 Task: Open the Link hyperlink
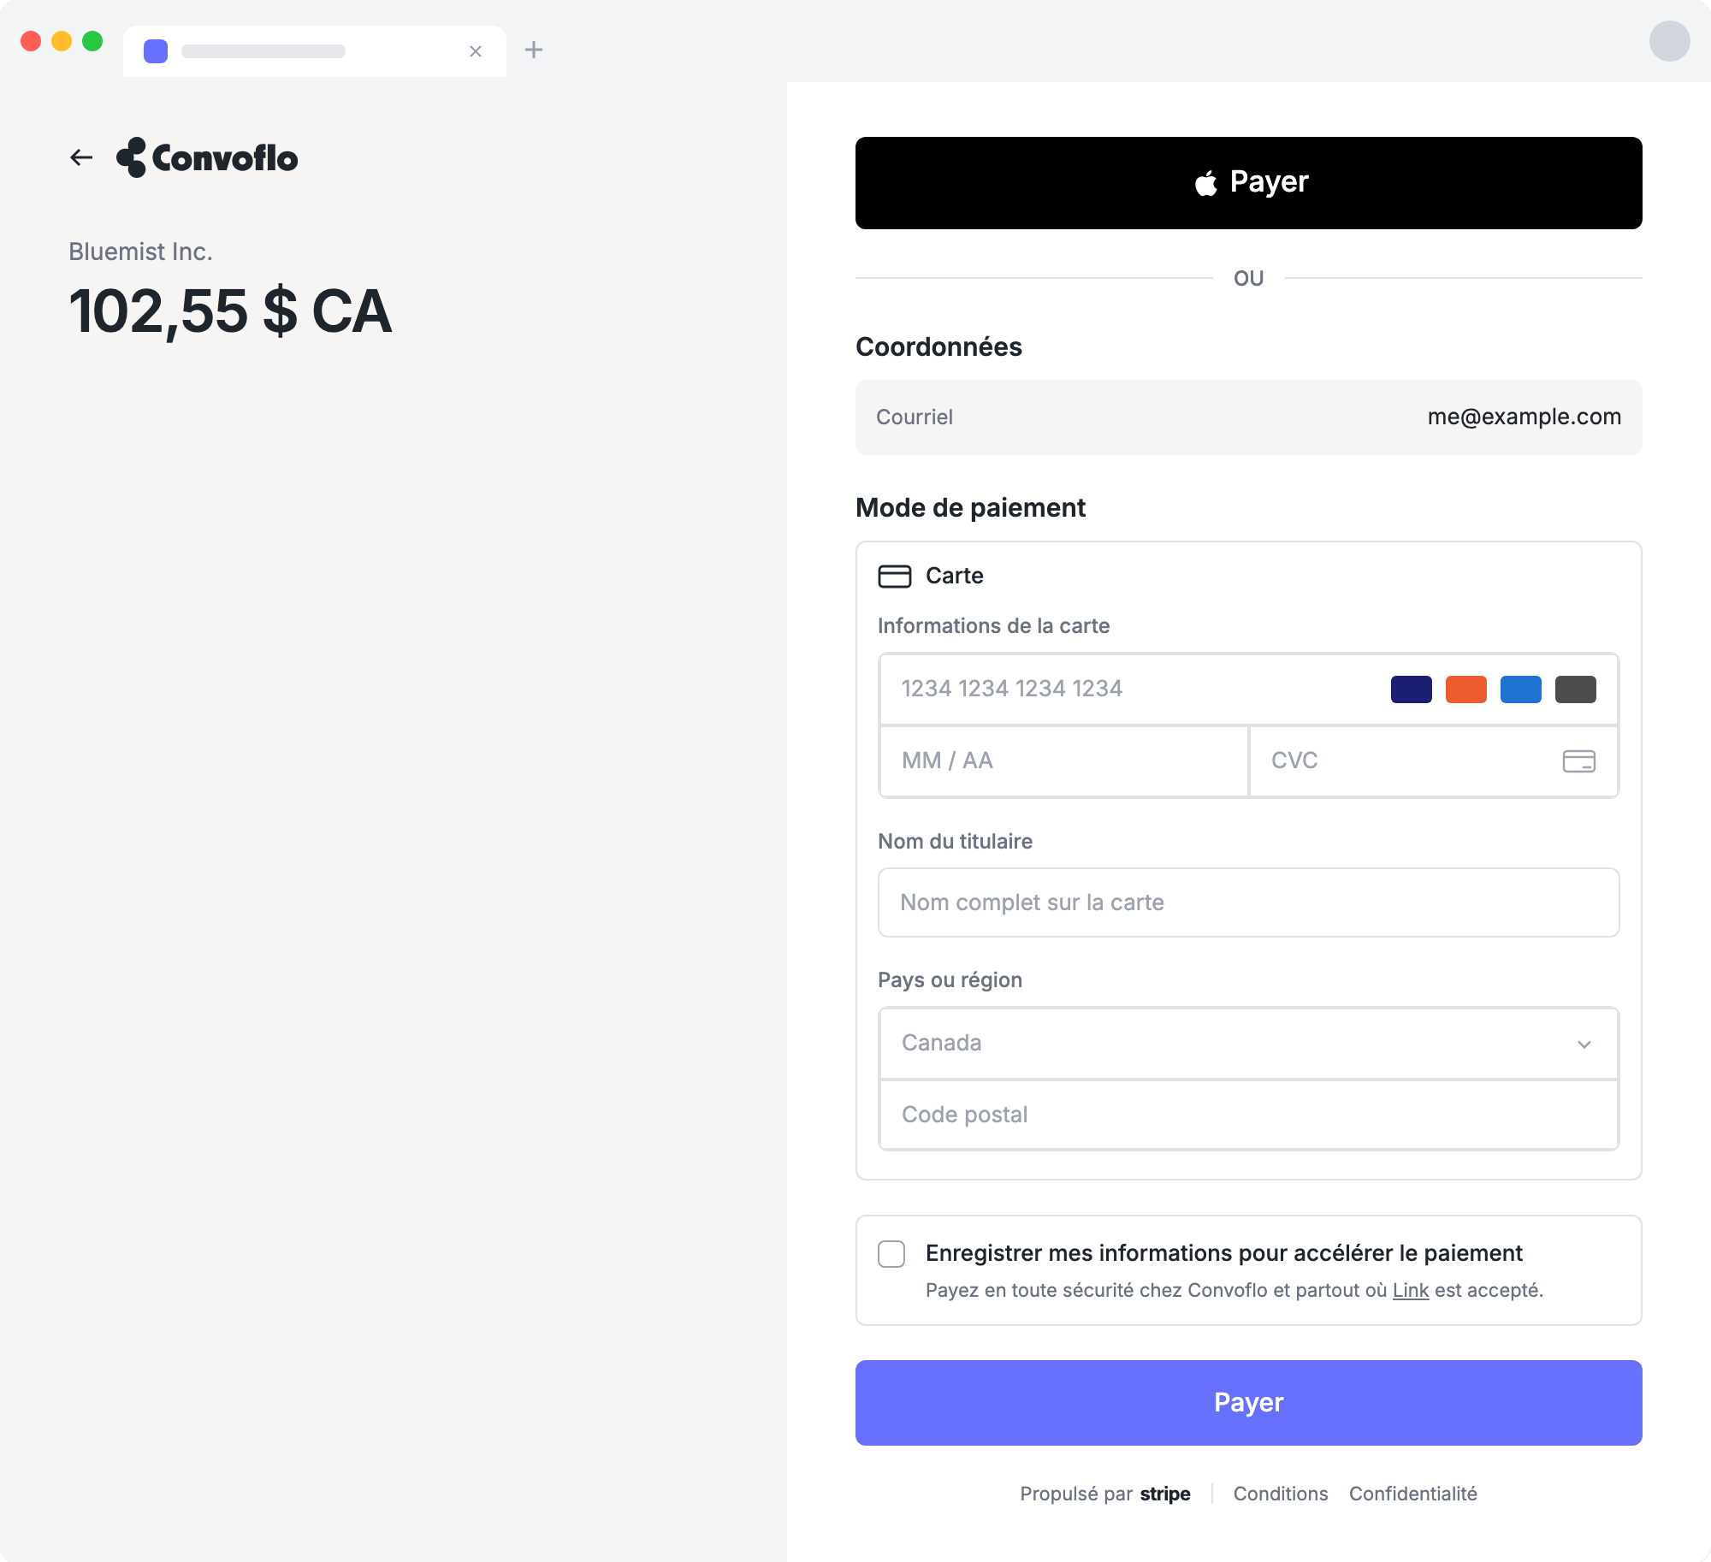[1411, 1290]
